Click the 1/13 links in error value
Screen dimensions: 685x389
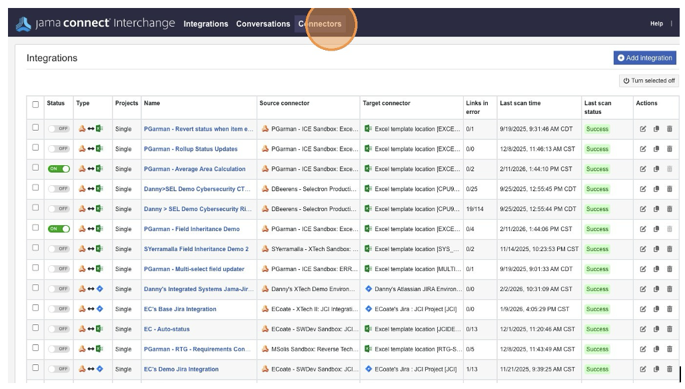471,370
